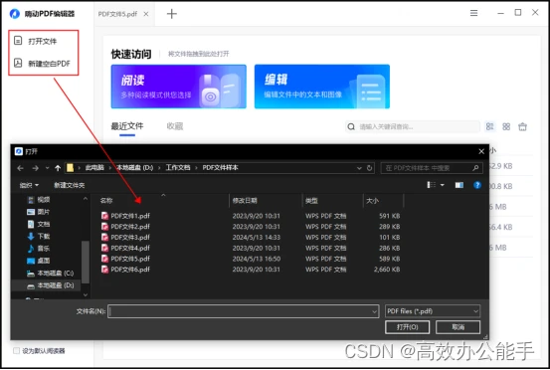Create a blank PDF with 新建空白PDF
The height and width of the screenshot is (370, 550).
pos(42,63)
